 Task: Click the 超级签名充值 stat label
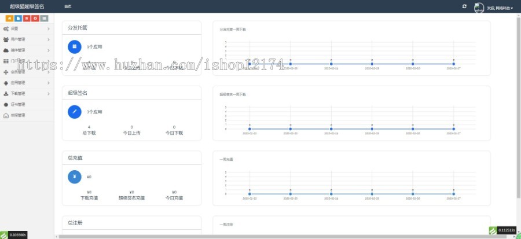(131, 198)
